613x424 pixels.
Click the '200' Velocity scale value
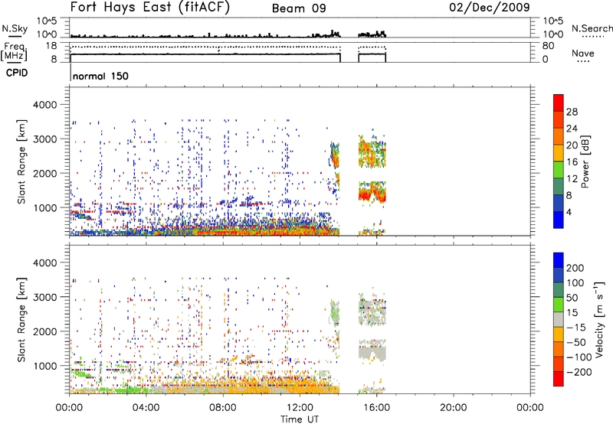(x=575, y=268)
